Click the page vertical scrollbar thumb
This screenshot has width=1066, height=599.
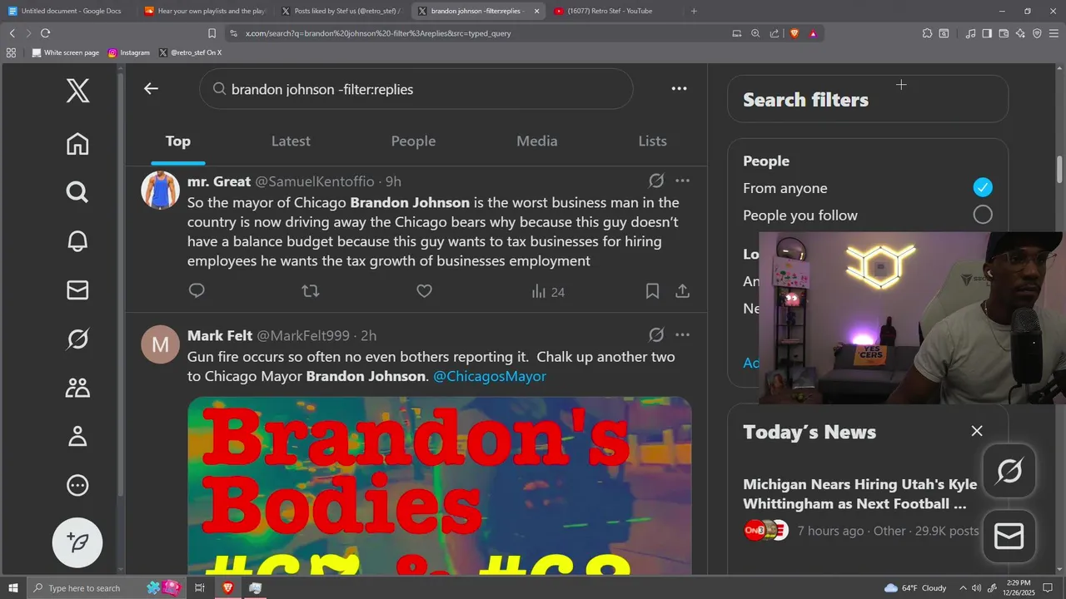[x=1060, y=170]
